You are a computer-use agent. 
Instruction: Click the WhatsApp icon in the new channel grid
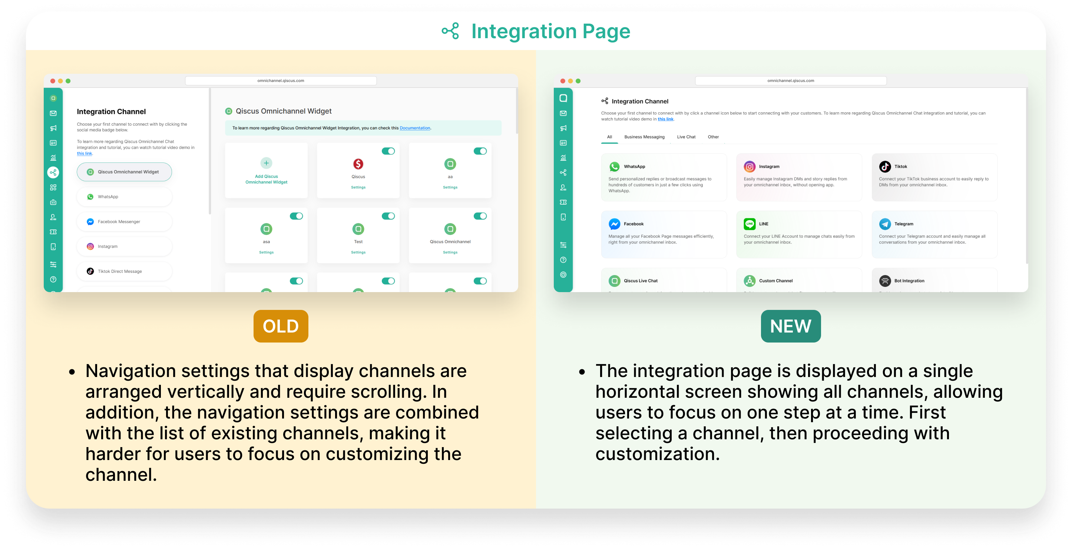tap(614, 166)
